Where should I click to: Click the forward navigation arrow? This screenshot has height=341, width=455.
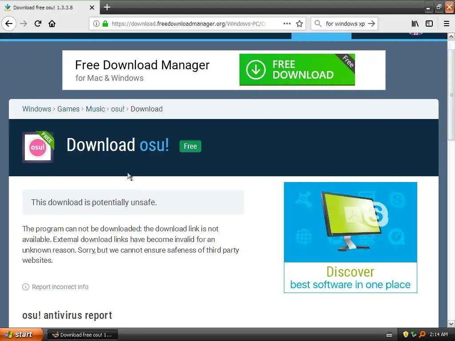[24, 24]
